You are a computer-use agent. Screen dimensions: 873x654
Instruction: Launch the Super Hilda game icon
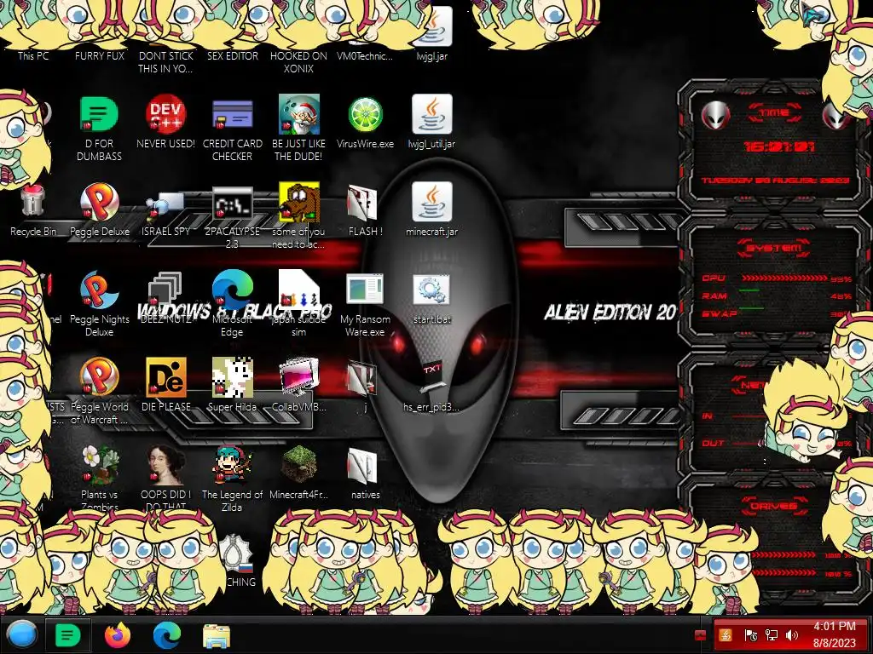click(x=232, y=377)
